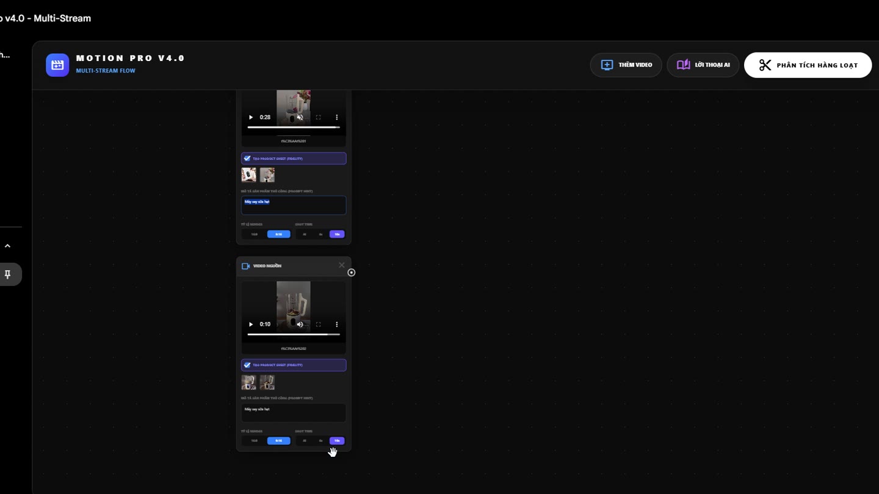The width and height of the screenshot is (879, 494).
Task: Toggle product sheet checkbox on 0:28 card
Action: 247,159
